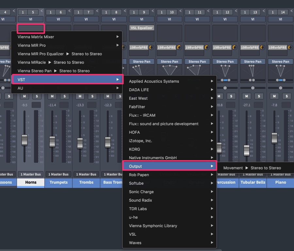This screenshot has width=294, height=251.
Task: Click the 19RvrbPRE send label on channel 10
Action: pyautogui.click(x=167, y=47)
